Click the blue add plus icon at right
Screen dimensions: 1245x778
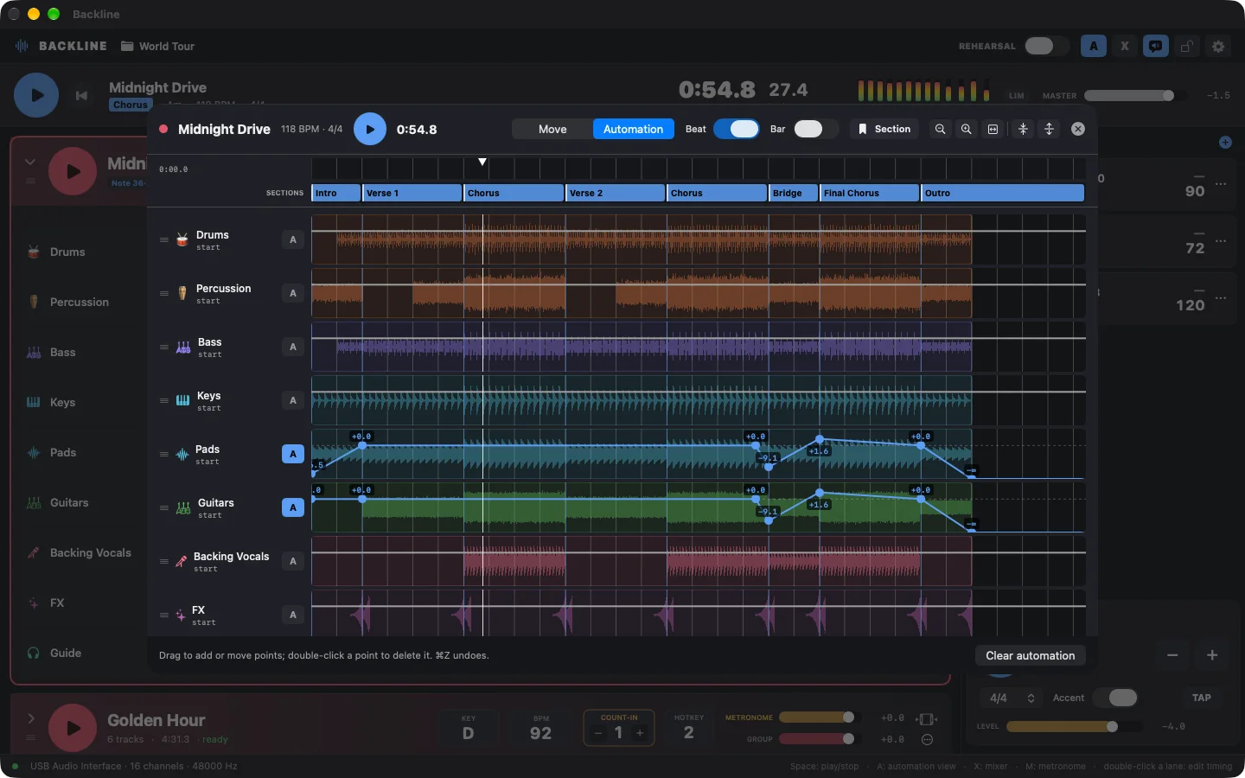(x=1225, y=142)
